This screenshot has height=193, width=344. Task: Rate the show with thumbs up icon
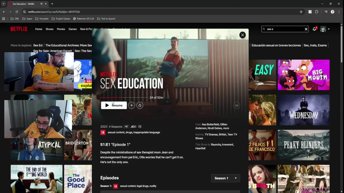[x=140, y=105]
